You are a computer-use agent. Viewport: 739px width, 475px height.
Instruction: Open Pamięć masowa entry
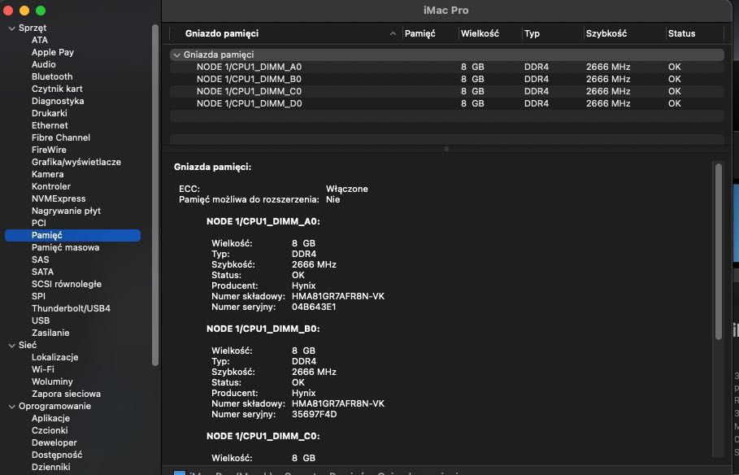coord(65,247)
